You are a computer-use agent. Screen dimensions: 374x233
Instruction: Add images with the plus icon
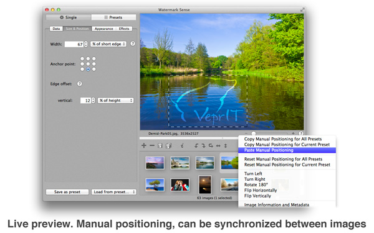[x=144, y=145]
